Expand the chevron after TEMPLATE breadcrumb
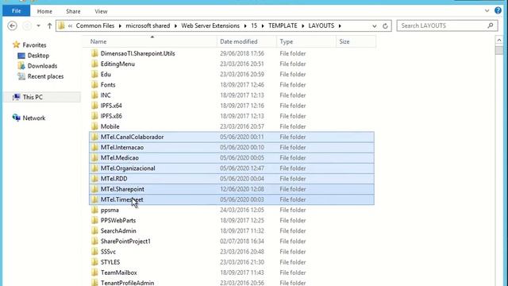This screenshot has width=508, height=286. pyautogui.click(x=302, y=25)
